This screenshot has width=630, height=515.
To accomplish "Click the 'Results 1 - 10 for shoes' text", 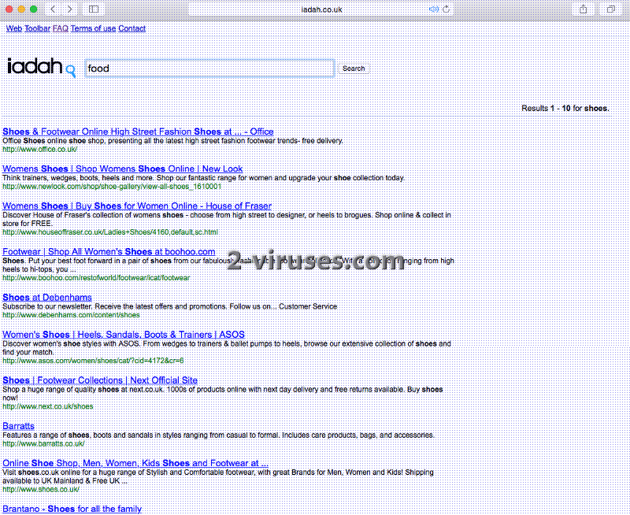I will 565,109.
